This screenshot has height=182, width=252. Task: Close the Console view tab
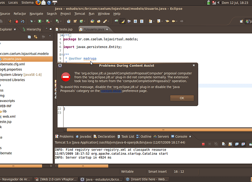(x=190, y=136)
